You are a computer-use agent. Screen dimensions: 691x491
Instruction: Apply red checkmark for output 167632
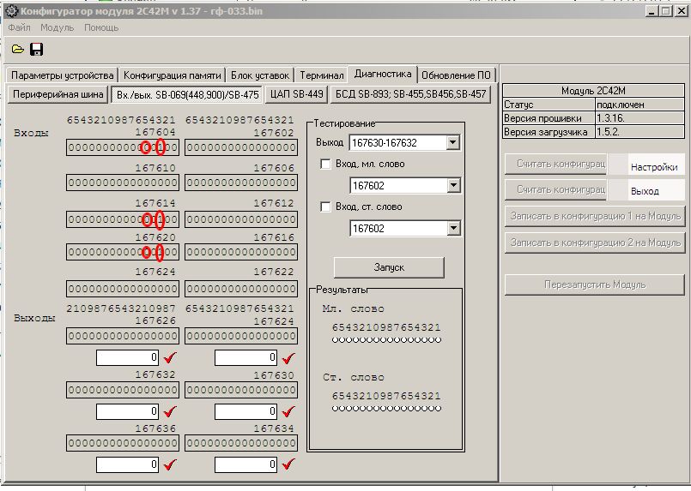170,411
